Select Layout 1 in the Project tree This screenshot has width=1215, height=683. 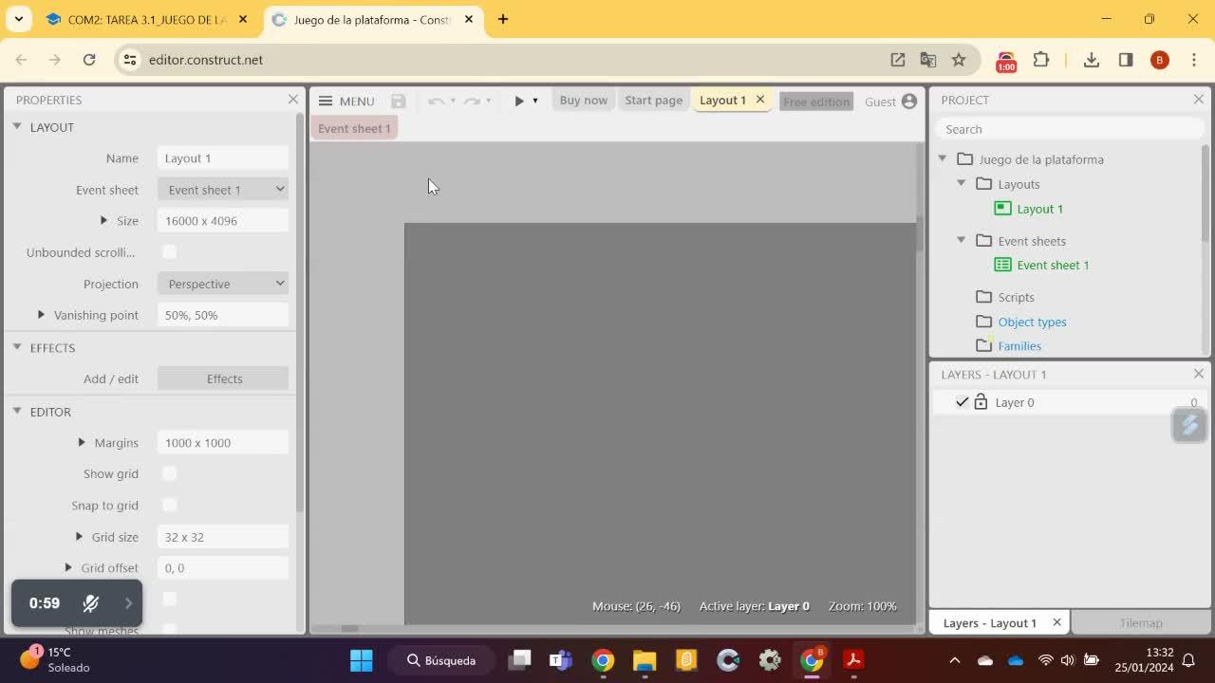pos(1039,209)
